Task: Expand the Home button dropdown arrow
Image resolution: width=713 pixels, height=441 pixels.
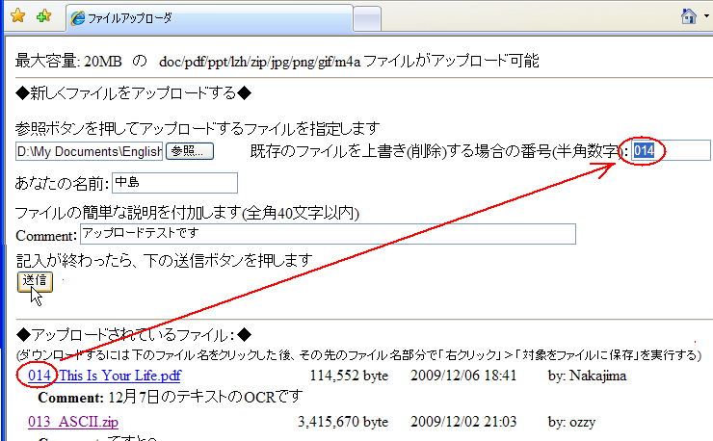Action: (706, 17)
